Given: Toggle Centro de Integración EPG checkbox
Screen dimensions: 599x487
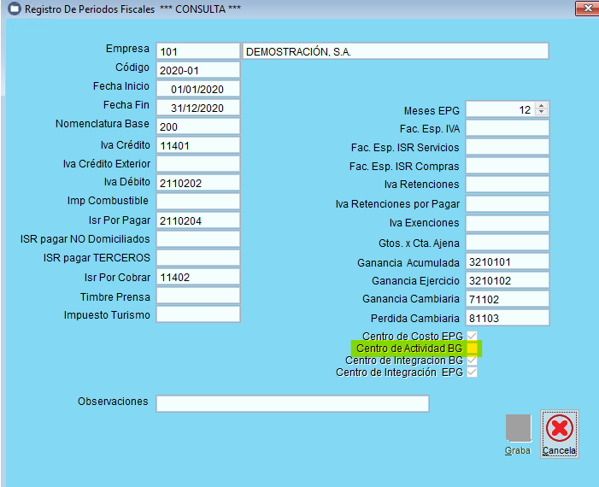Looking at the screenshot, I should 472,373.
